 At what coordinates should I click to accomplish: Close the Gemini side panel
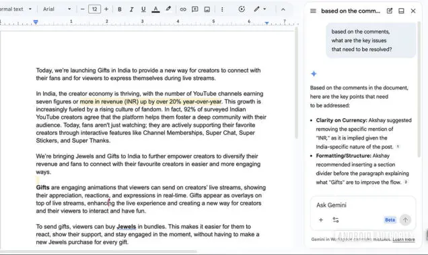coord(413,11)
